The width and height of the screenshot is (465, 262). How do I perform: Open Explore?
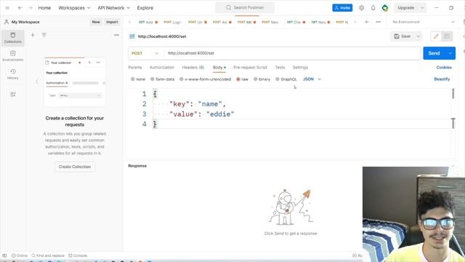pos(145,8)
